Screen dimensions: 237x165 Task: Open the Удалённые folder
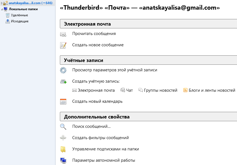pyautogui.click(x=19, y=15)
